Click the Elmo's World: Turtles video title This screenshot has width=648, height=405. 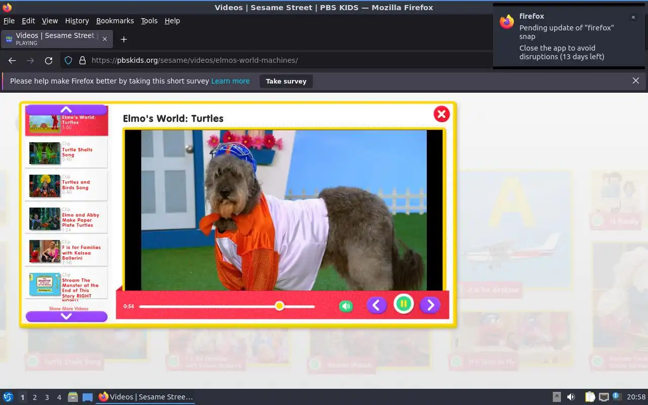coord(173,118)
